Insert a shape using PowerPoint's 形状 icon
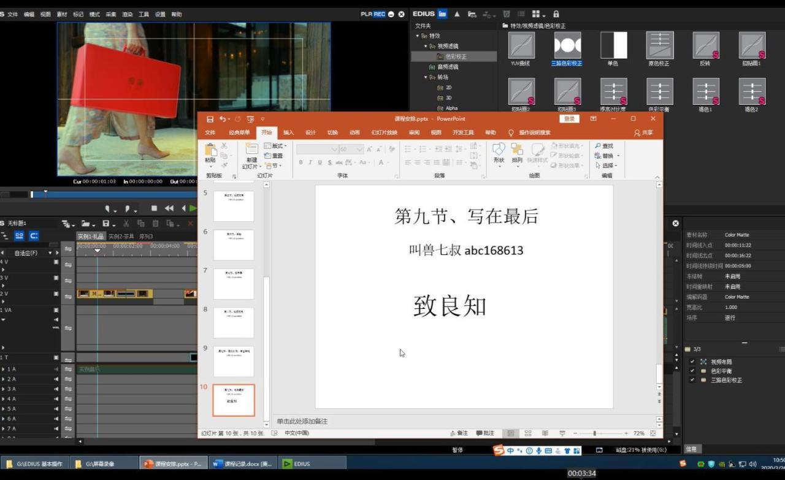Viewport: 785px width, 480px height. click(499, 150)
